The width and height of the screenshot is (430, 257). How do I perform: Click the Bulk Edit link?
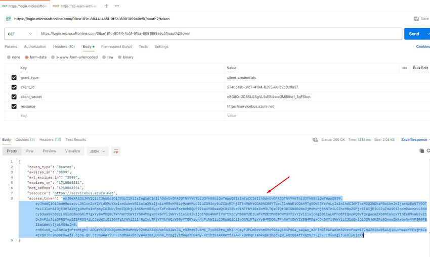click(420, 68)
